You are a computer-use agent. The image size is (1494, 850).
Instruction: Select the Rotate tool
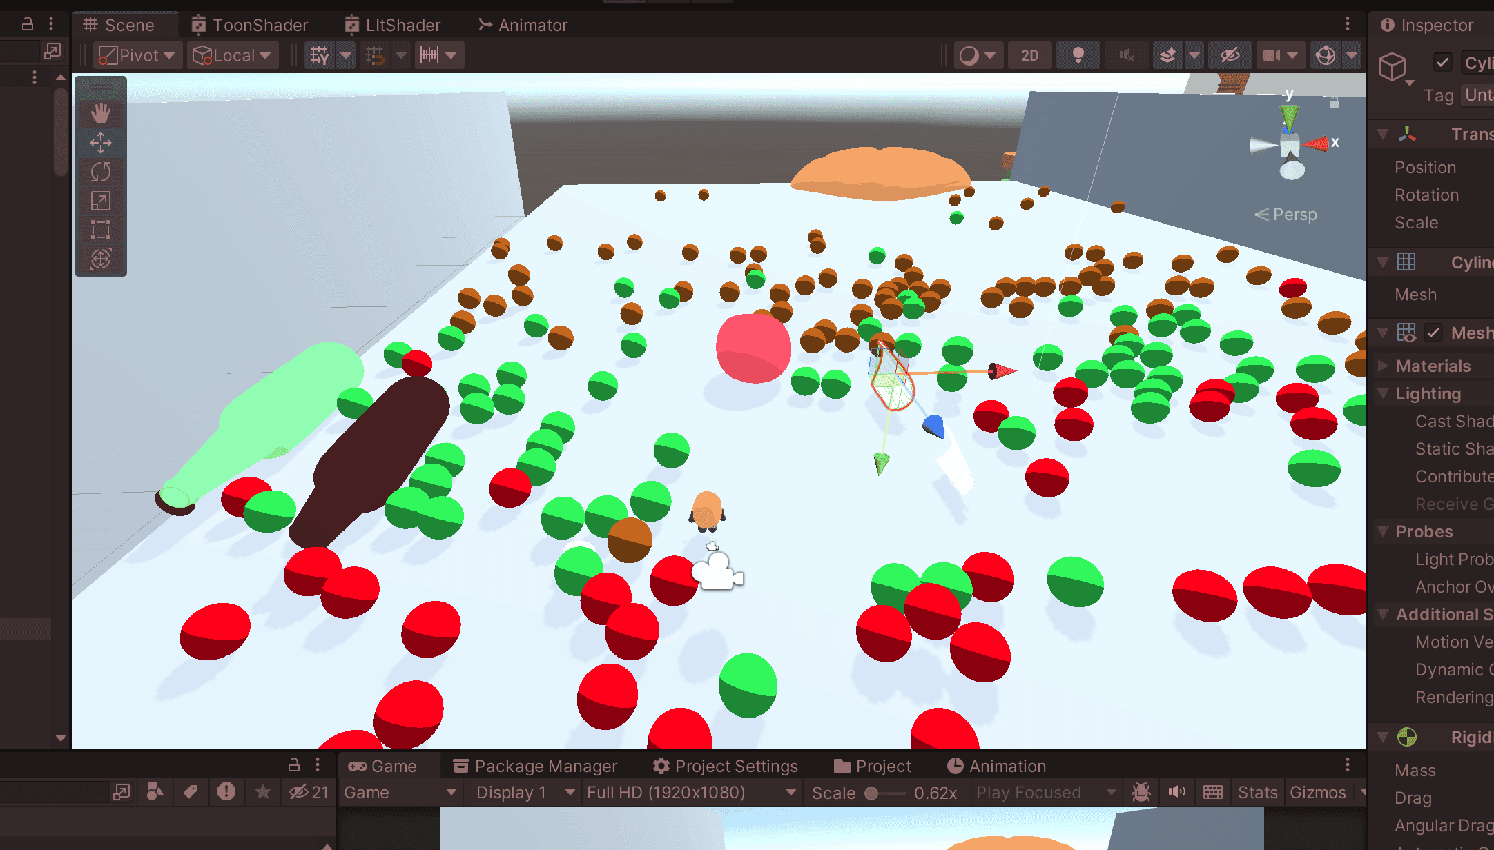pyautogui.click(x=101, y=172)
